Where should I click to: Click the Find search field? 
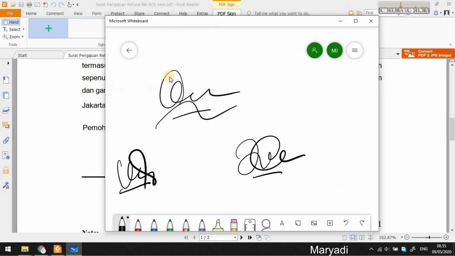click(x=371, y=13)
